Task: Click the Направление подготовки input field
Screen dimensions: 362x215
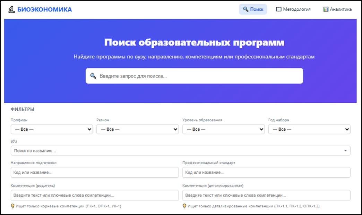Action: click(95, 172)
